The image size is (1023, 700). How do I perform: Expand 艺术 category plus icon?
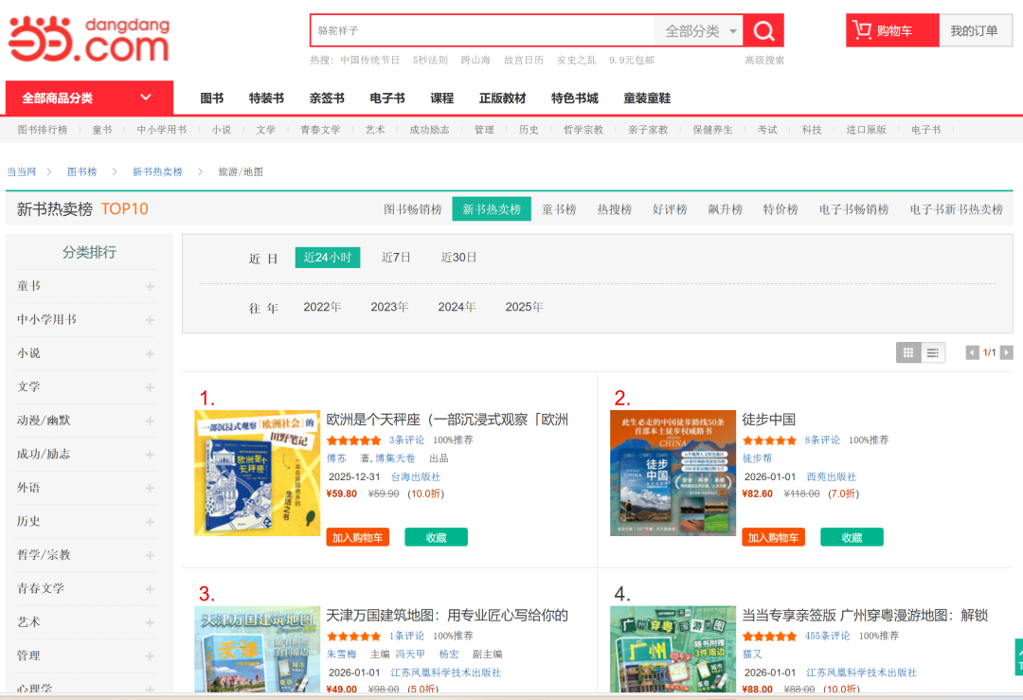click(150, 622)
